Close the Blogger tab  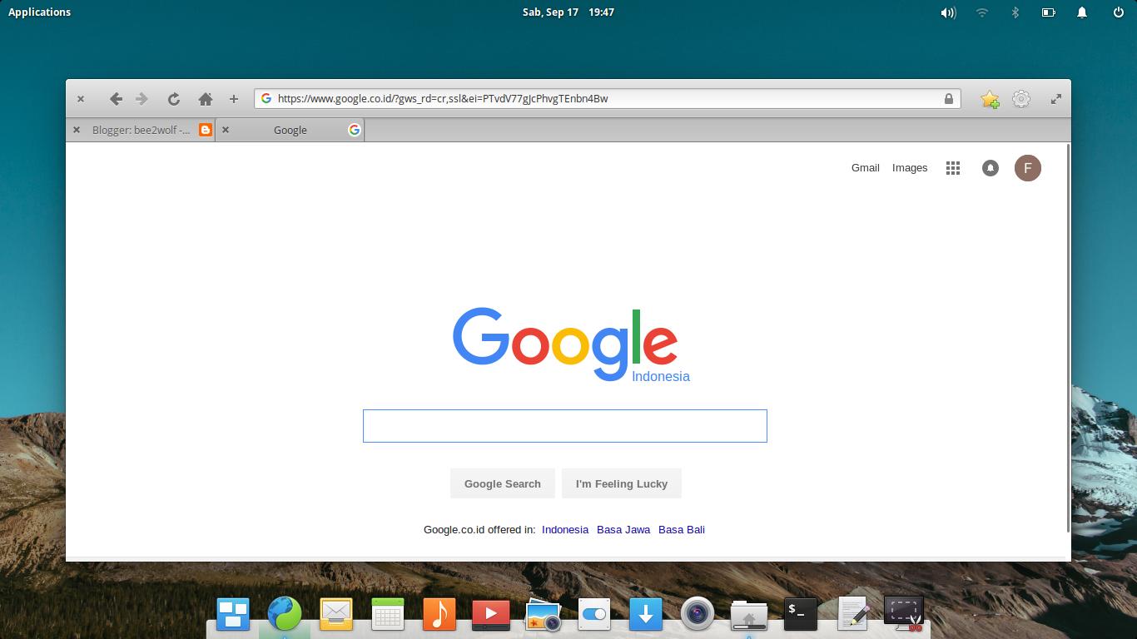coord(77,130)
